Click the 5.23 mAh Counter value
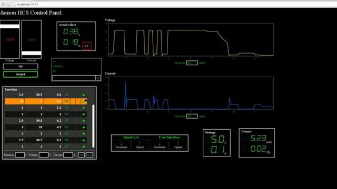 pyautogui.click(x=261, y=139)
